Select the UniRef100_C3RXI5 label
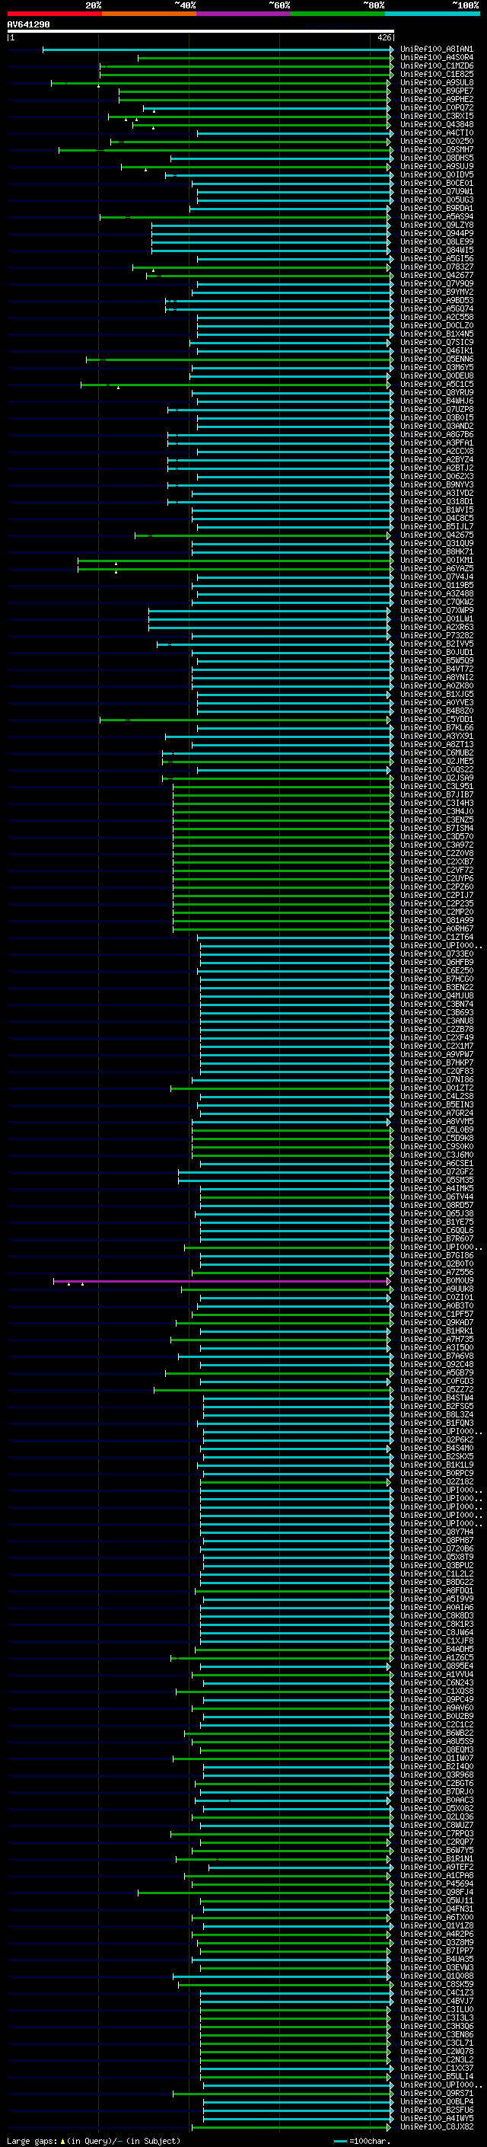The width and height of the screenshot is (487, 2147). (437, 116)
